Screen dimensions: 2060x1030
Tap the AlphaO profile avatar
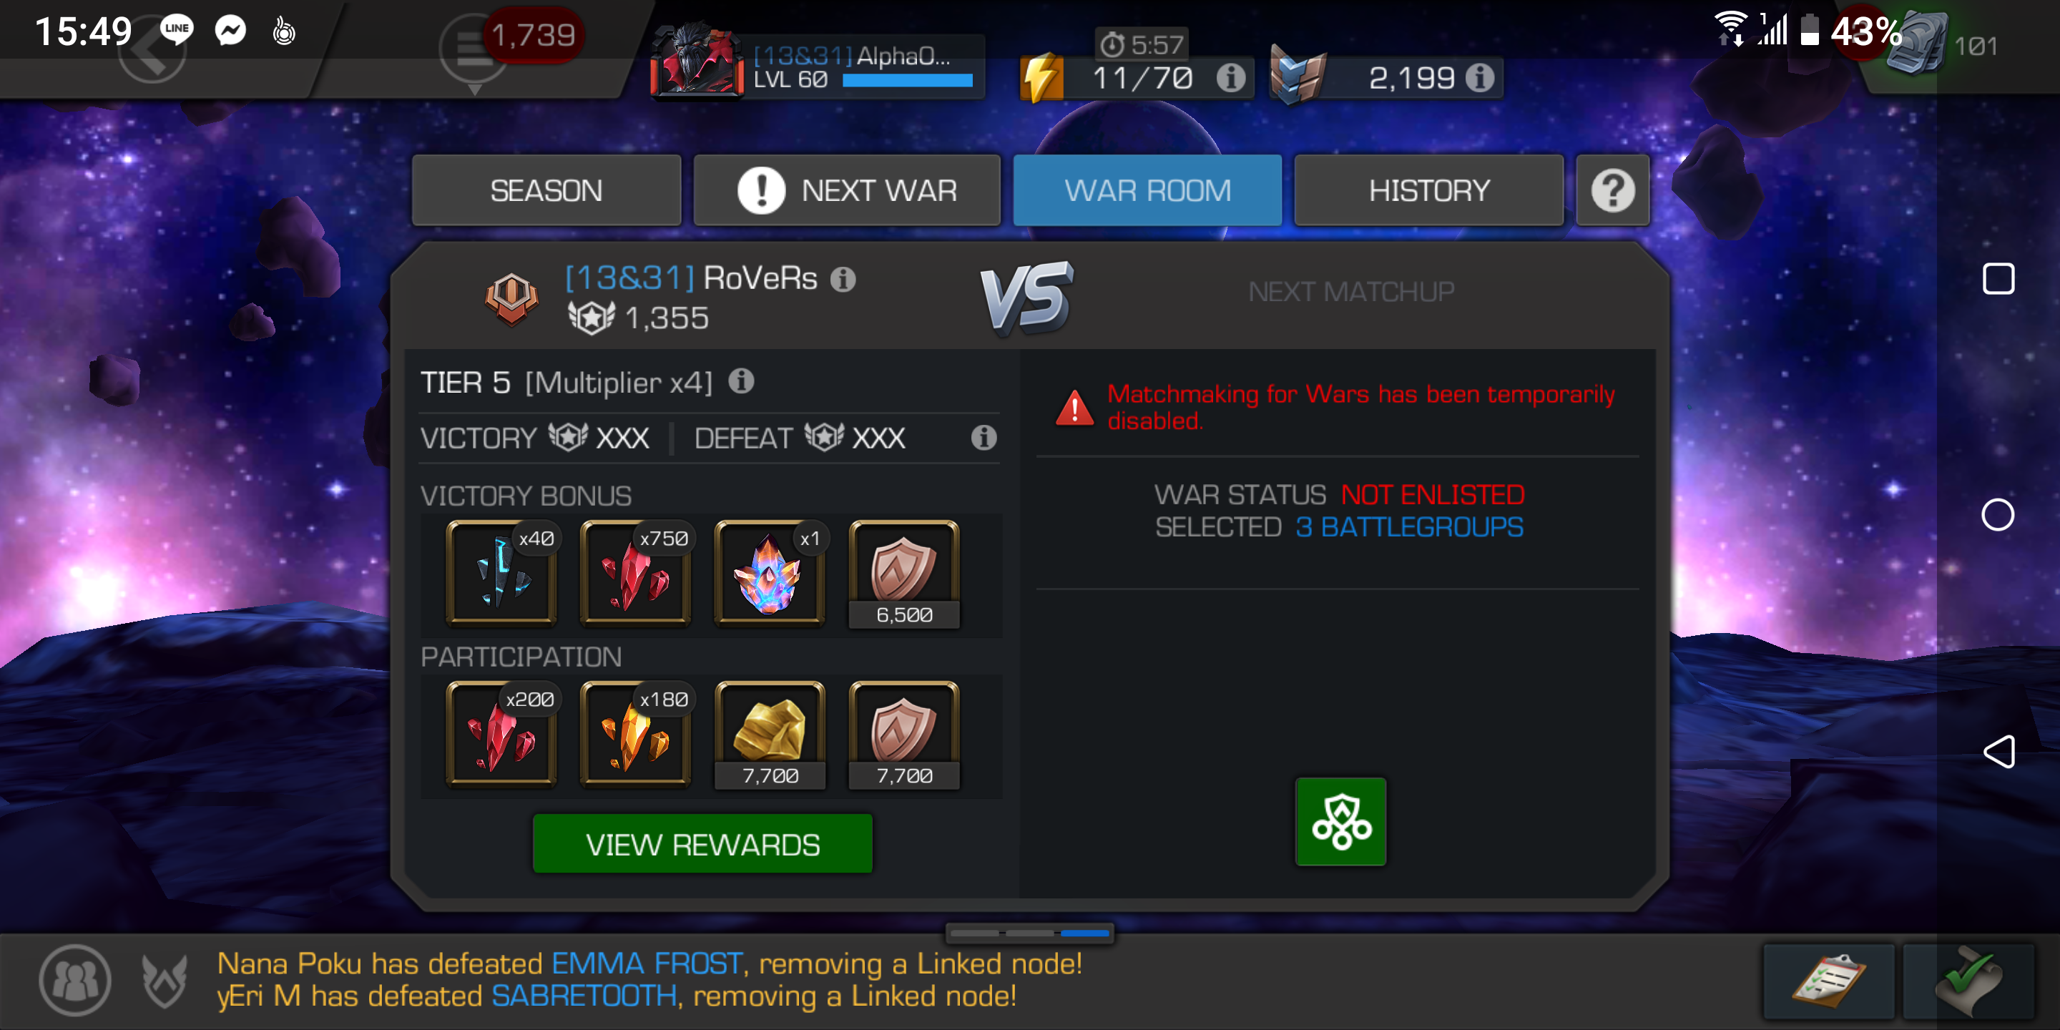pyautogui.click(x=697, y=61)
